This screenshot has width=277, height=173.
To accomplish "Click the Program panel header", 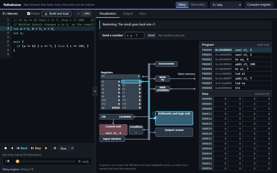I will pyautogui.click(x=235, y=45).
